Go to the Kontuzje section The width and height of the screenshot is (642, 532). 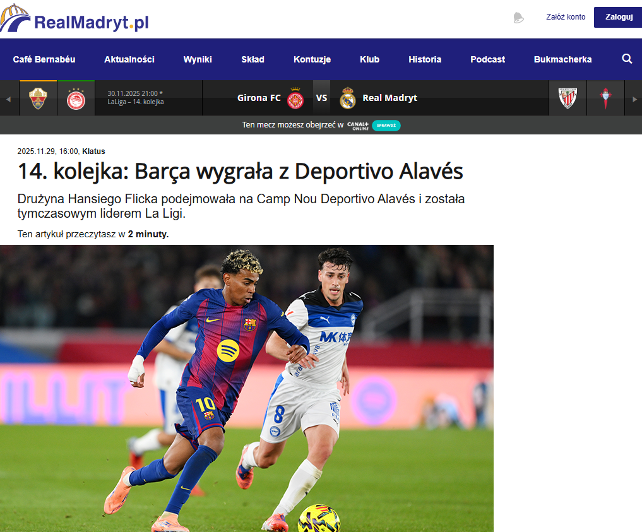point(312,59)
